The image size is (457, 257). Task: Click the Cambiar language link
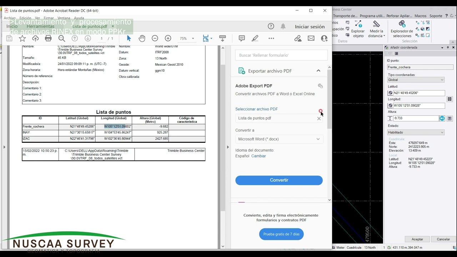point(258,156)
